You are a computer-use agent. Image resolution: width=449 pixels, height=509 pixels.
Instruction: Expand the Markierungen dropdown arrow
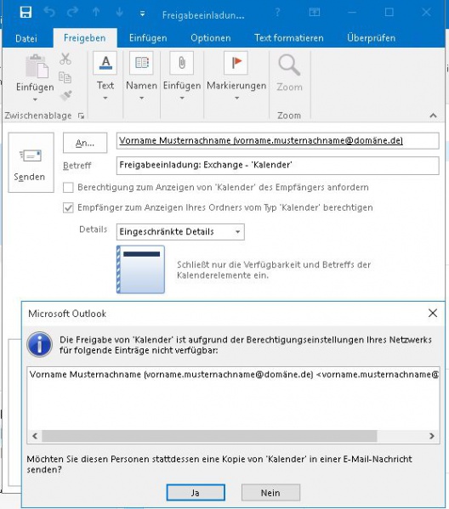click(237, 98)
